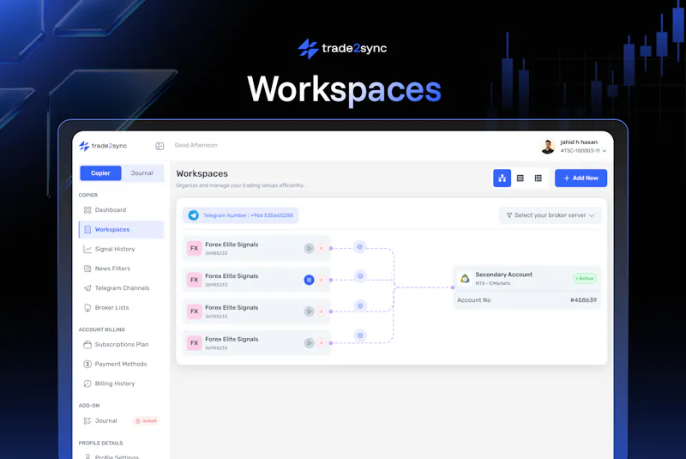Click the trade2sync logo above Workspaces banner

click(x=342, y=48)
